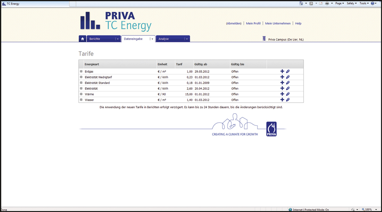Expand the Wärme row

tap(81, 94)
